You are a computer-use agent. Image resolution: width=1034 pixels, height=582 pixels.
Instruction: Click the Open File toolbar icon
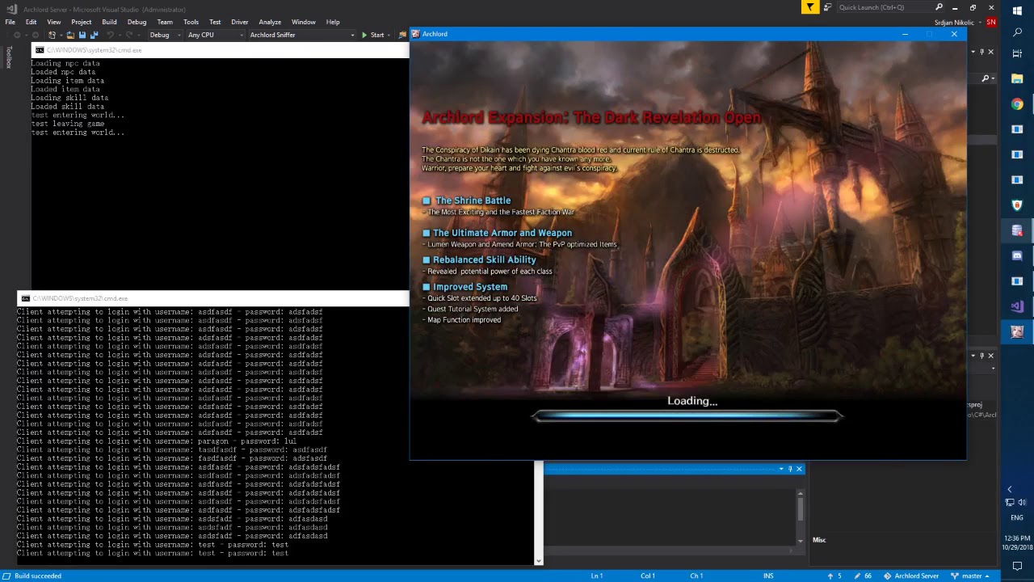[70, 35]
